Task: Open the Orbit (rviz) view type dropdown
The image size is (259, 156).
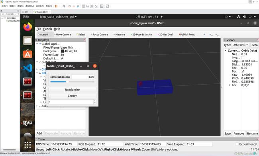Action: tap(240, 45)
